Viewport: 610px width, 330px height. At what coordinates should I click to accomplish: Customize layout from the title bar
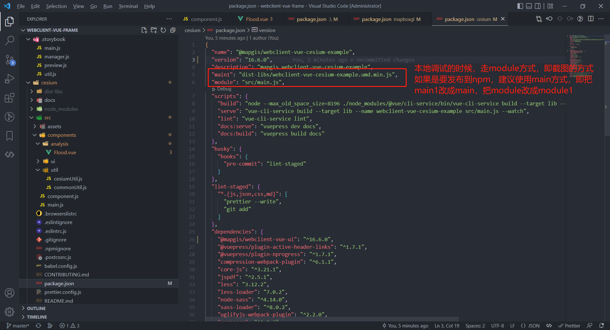click(x=550, y=6)
